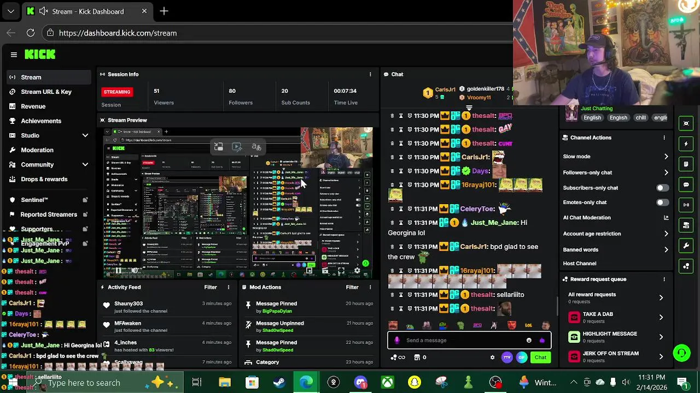Expand HIGHLIGHT MESSAGE reward requests

[x=661, y=337]
